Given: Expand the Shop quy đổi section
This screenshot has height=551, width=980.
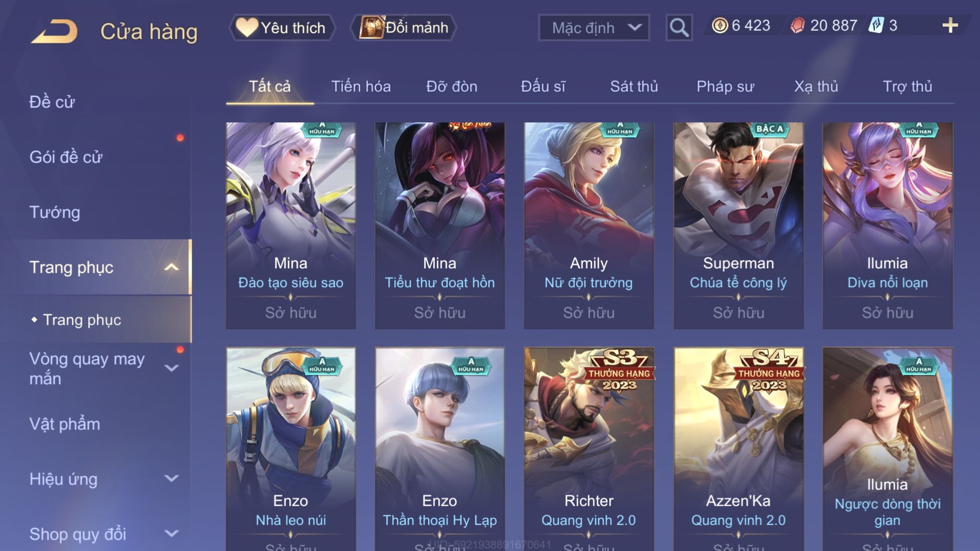Looking at the screenshot, I should click(171, 534).
